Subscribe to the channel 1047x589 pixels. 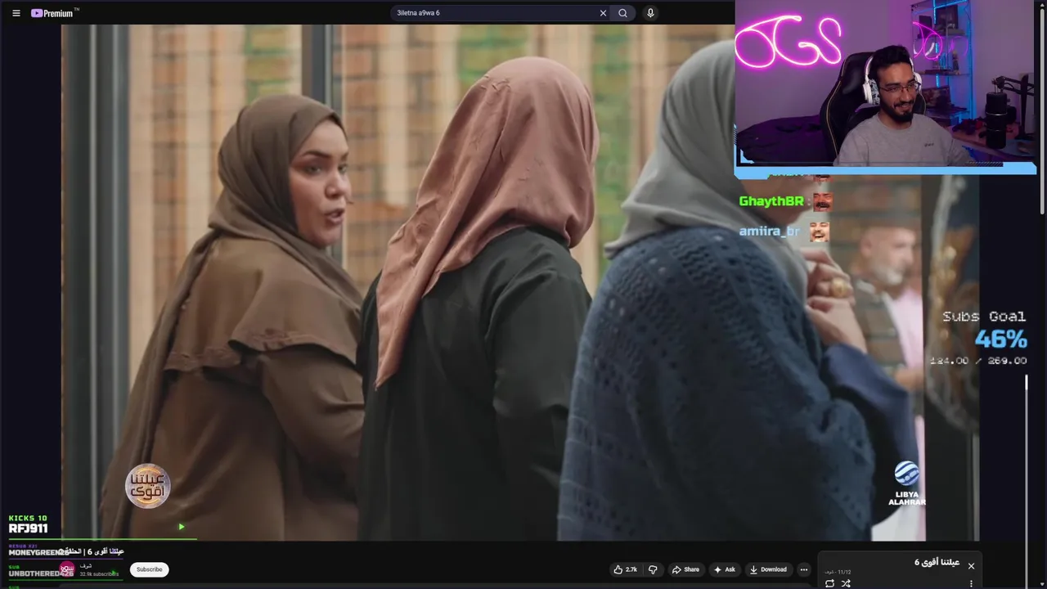click(149, 569)
